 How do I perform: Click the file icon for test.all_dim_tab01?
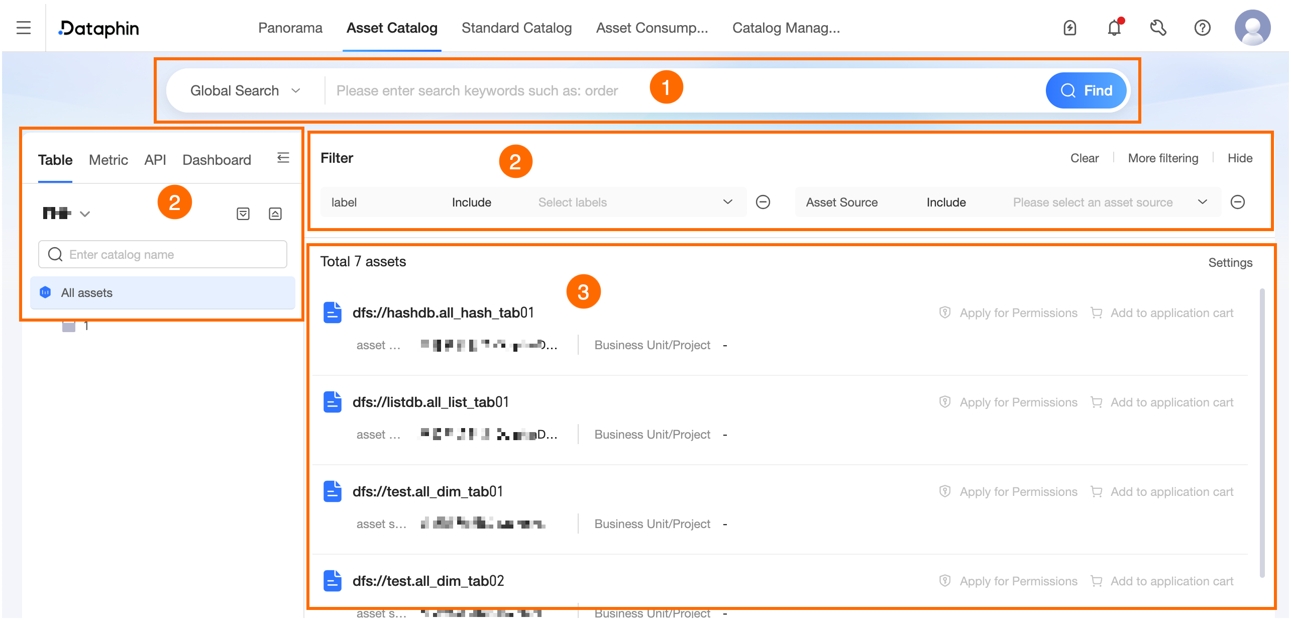(333, 491)
